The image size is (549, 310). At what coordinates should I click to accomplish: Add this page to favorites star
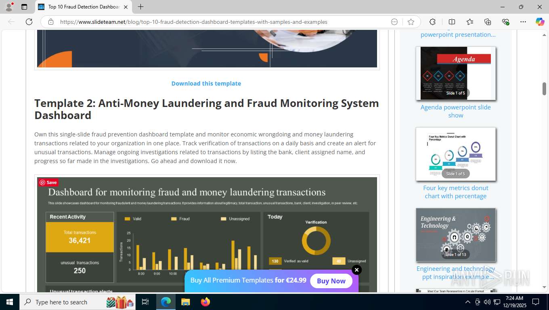pos(411,22)
